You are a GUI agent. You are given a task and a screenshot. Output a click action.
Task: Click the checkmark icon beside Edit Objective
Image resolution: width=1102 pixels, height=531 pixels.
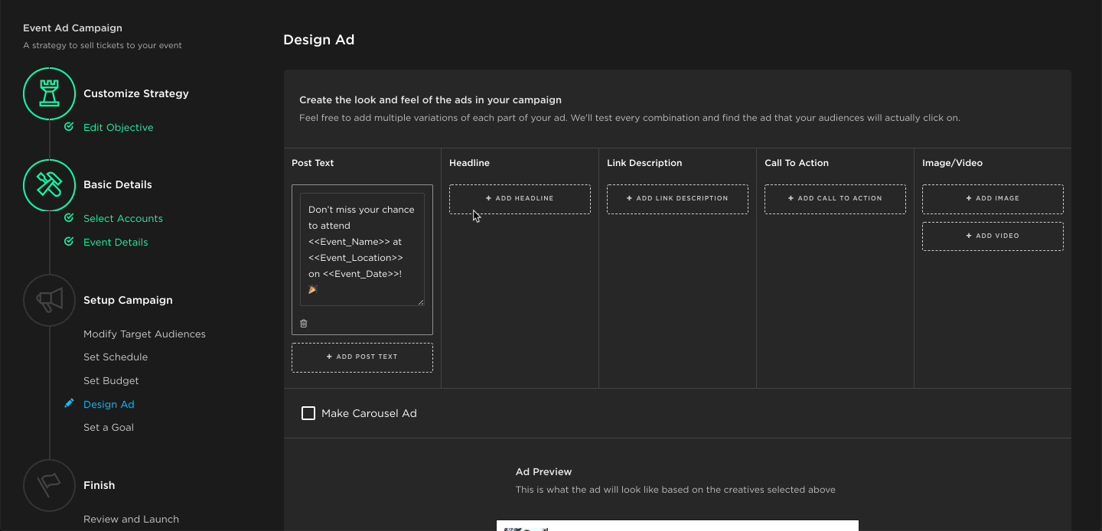69,127
